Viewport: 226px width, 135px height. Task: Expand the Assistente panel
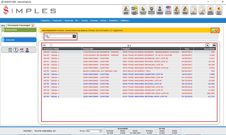(x=18, y=30)
